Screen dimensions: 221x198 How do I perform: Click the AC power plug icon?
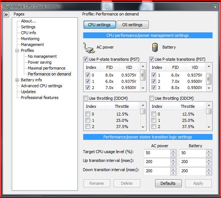click(x=89, y=48)
